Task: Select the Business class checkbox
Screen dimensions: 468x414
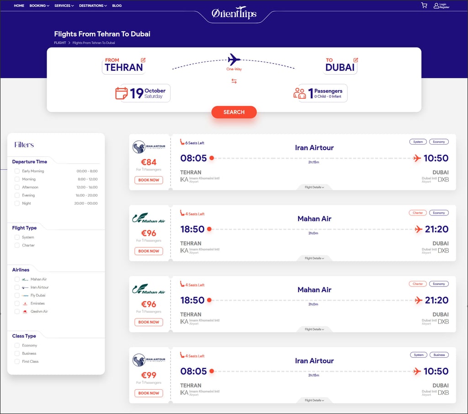Action: (x=17, y=354)
